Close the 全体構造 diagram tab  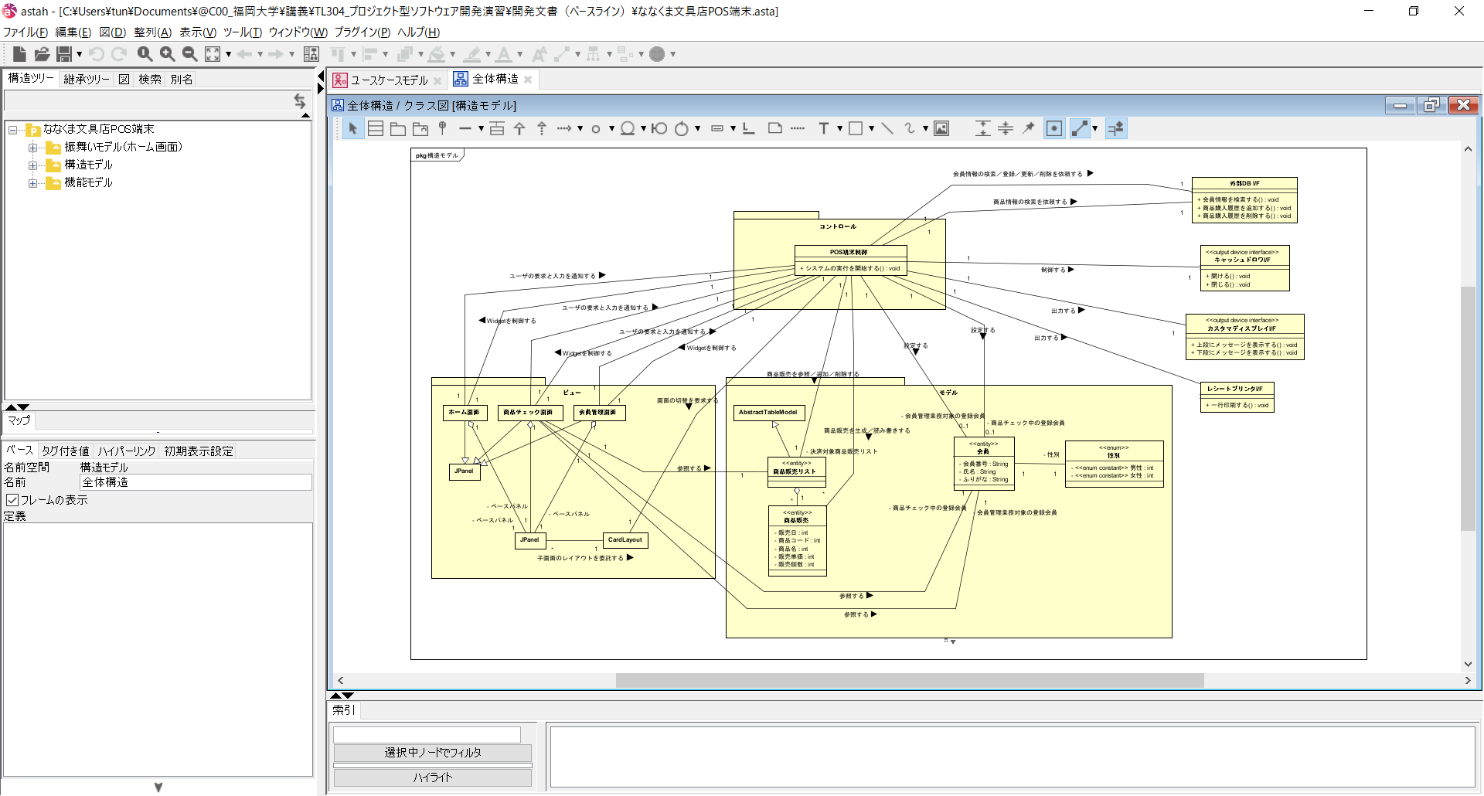(x=528, y=79)
